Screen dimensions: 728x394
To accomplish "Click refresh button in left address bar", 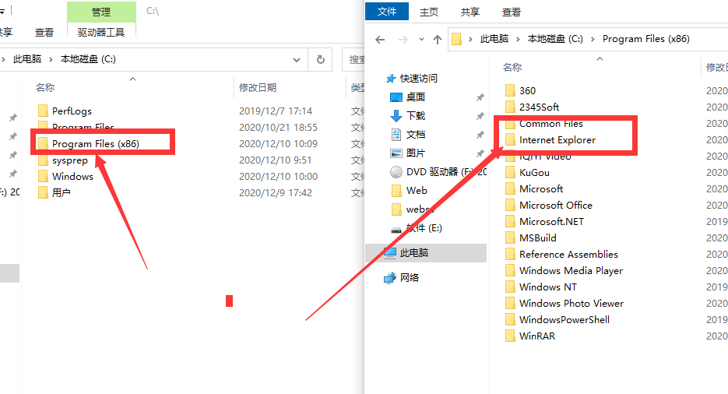I will tap(320, 59).
